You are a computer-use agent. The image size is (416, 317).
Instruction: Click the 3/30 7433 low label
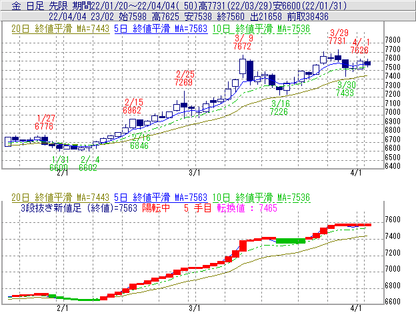tap(345, 89)
